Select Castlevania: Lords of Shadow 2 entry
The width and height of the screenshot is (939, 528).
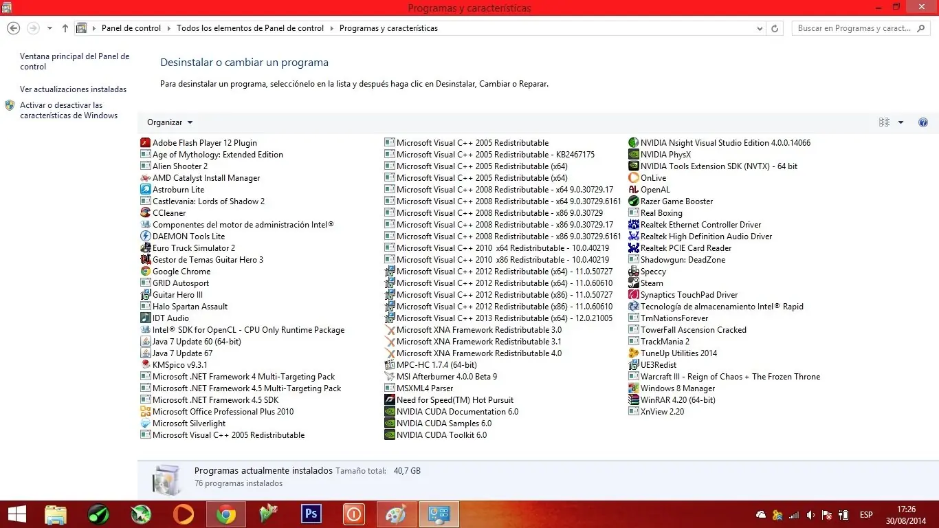tap(203, 201)
